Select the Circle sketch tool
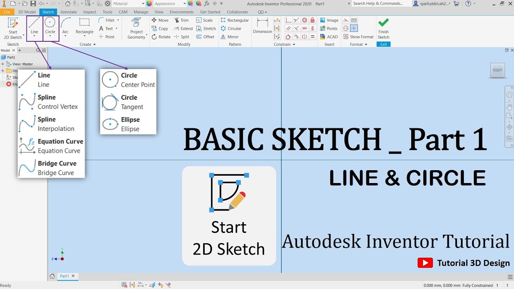The height and width of the screenshot is (289, 514). point(50,25)
